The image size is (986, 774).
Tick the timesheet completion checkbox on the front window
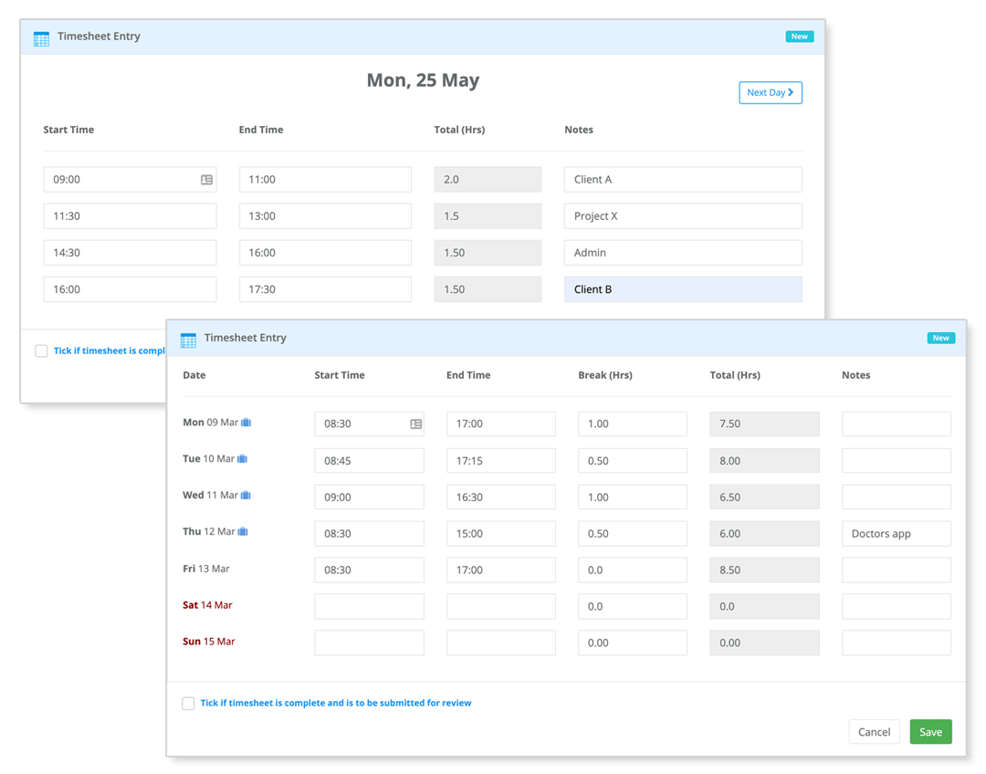pos(188,703)
